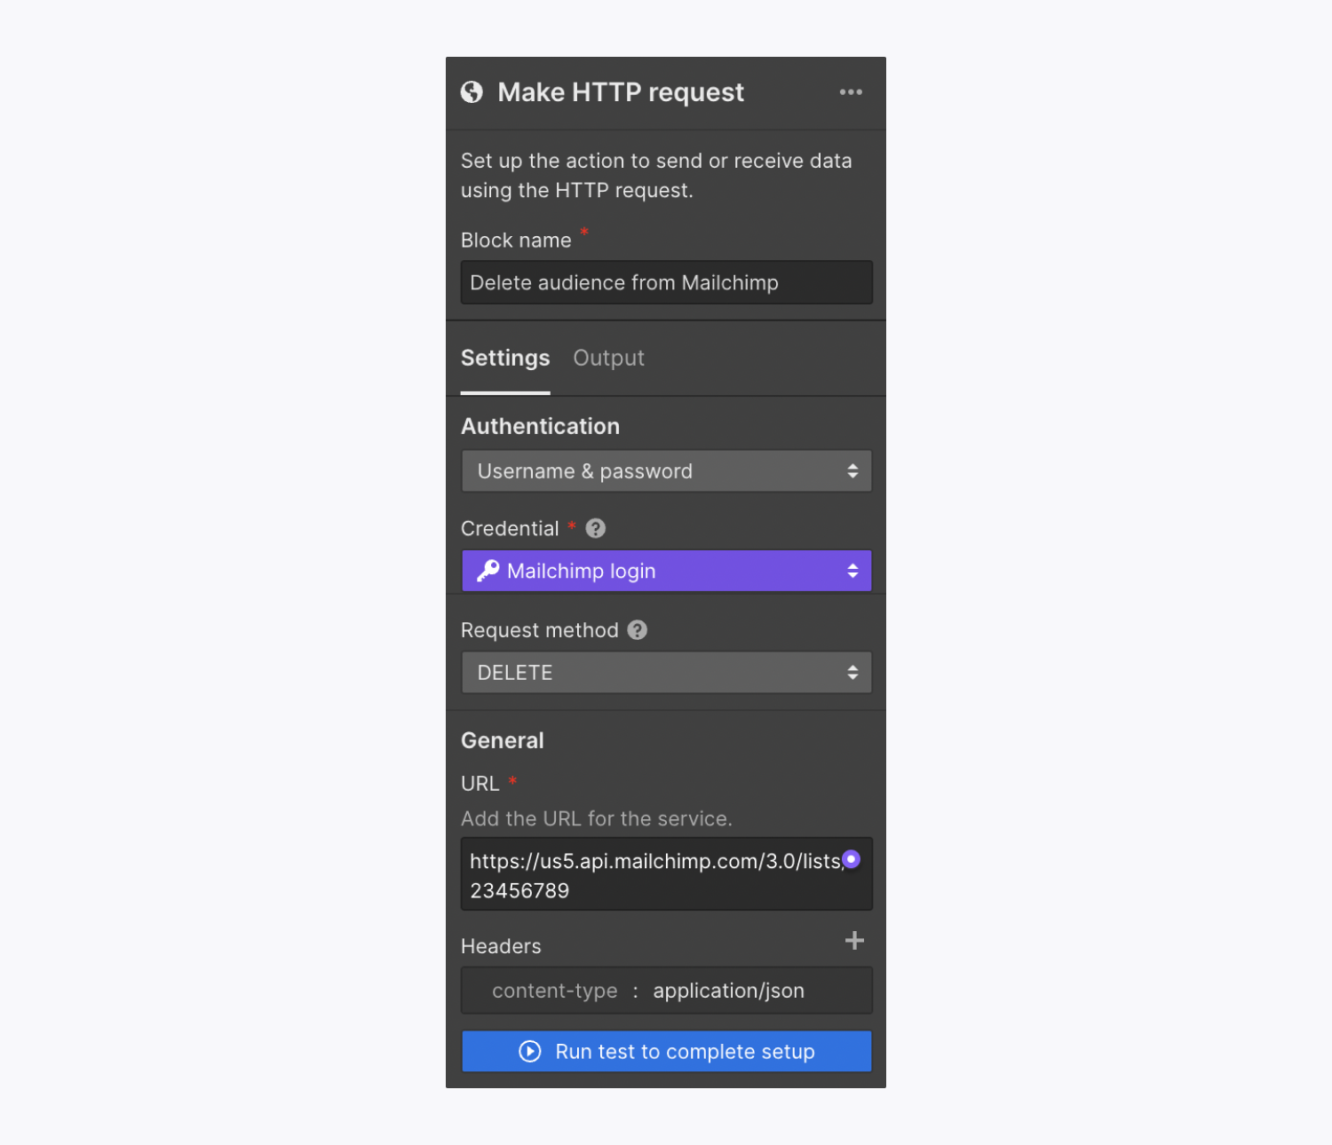Add a new header with the plus icon
Image resolution: width=1332 pixels, height=1145 pixels.
click(x=854, y=941)
